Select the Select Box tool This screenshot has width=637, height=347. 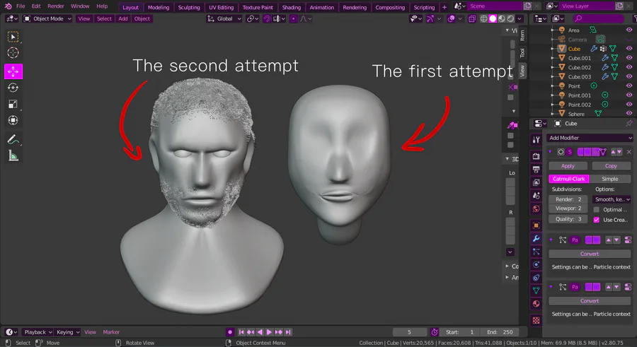tap(13, 37)
